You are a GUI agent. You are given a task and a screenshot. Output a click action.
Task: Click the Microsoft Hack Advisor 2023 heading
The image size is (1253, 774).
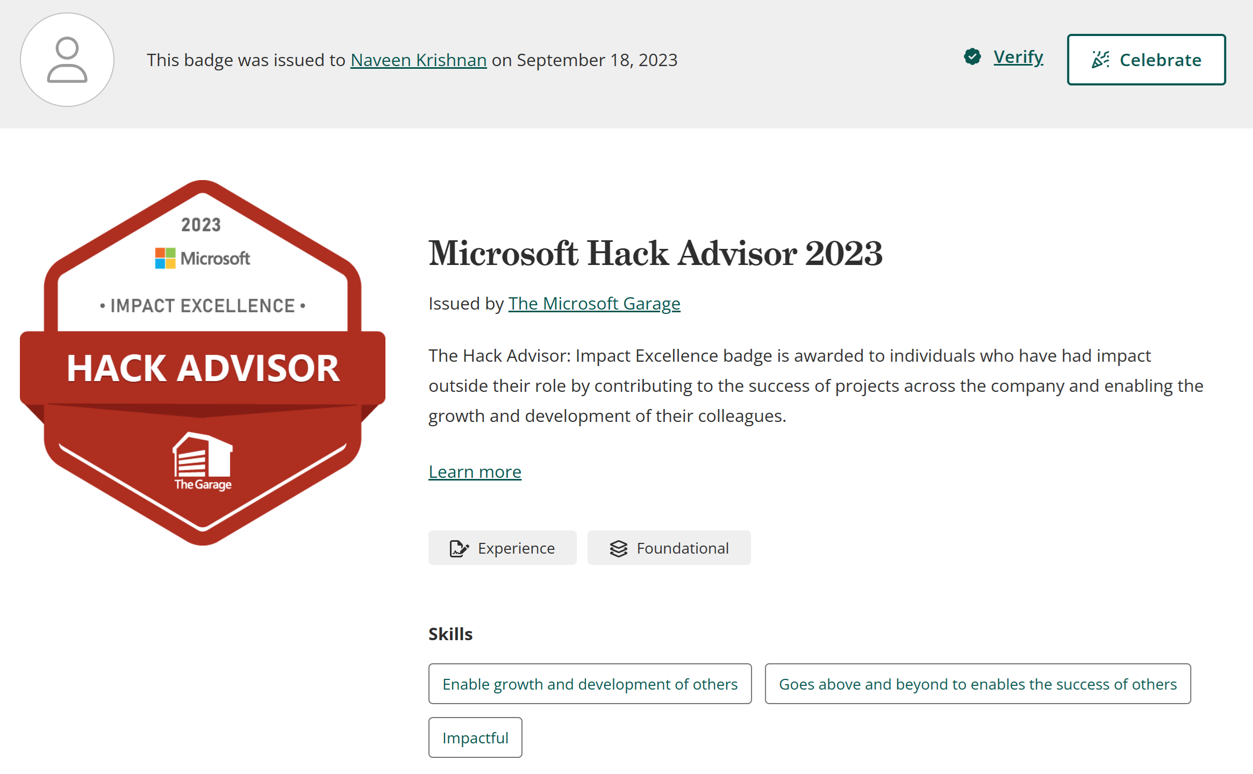click(x=655, y=253)
